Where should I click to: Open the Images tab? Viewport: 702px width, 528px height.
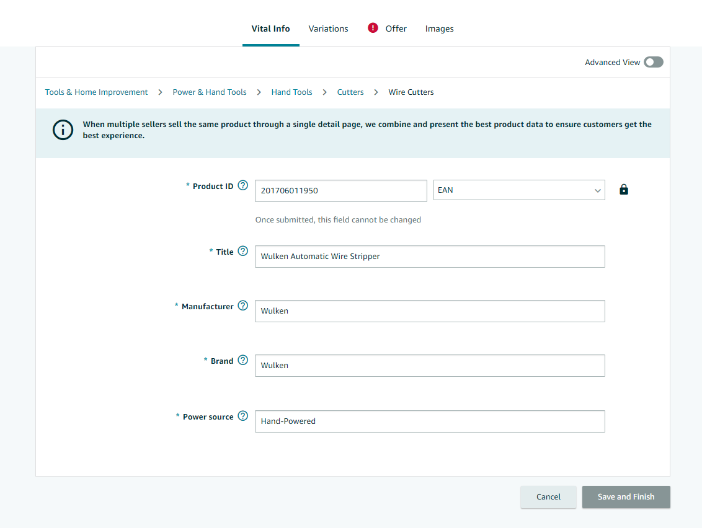coord(439,29)
